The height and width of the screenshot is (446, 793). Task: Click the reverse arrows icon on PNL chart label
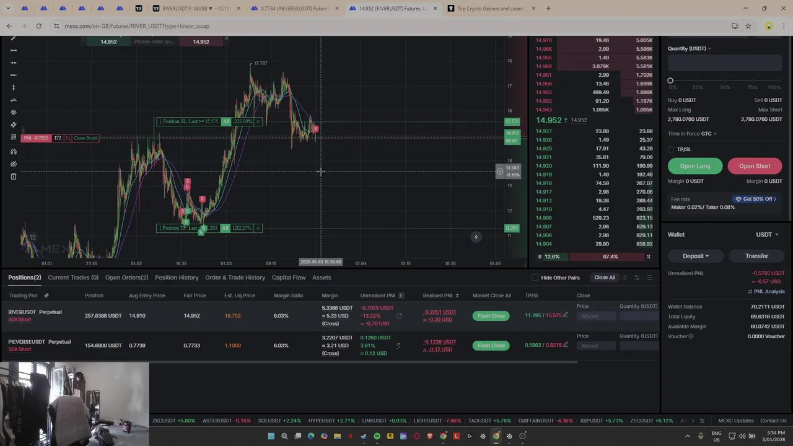(68, 138)
